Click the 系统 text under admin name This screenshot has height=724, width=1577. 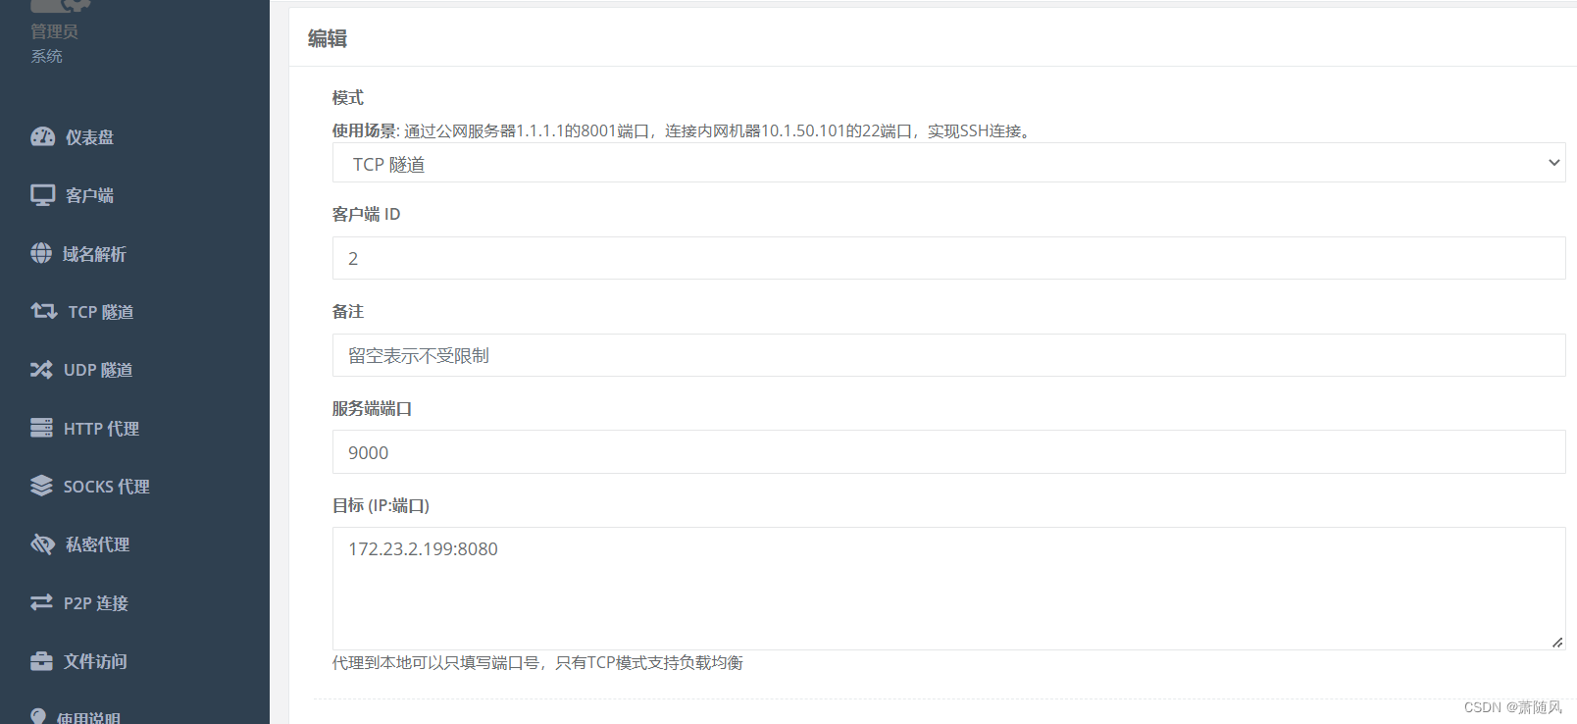point(46,56)
